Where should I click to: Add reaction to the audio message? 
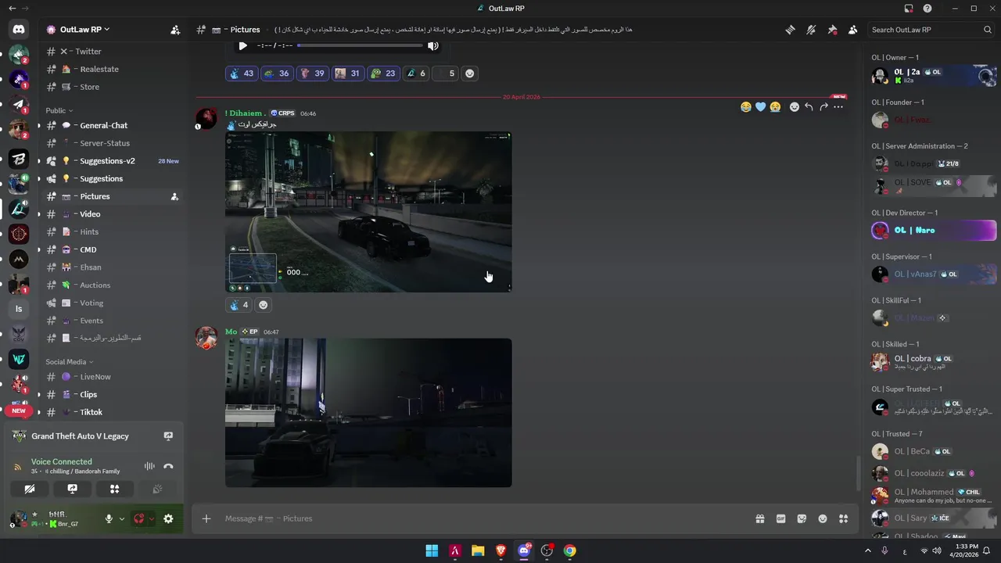coord(469,74)
